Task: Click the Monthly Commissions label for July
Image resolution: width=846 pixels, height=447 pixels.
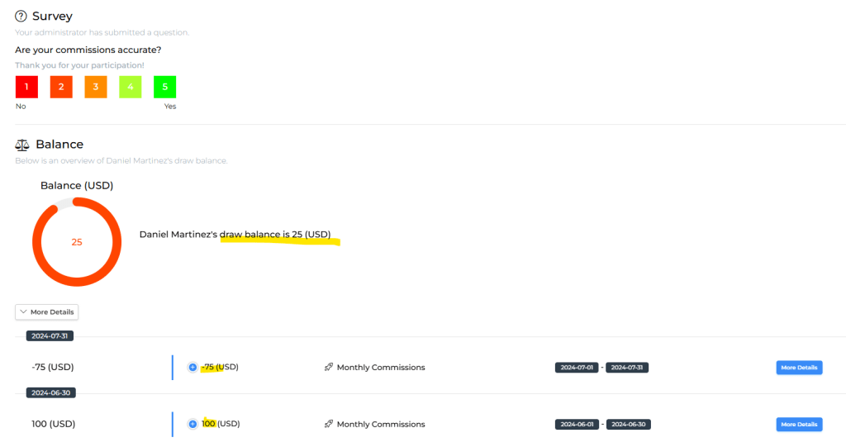Action: (x=380, y=368)
